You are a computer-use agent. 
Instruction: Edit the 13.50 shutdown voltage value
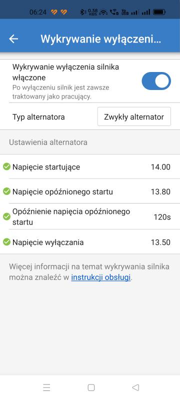pos(160,242)
